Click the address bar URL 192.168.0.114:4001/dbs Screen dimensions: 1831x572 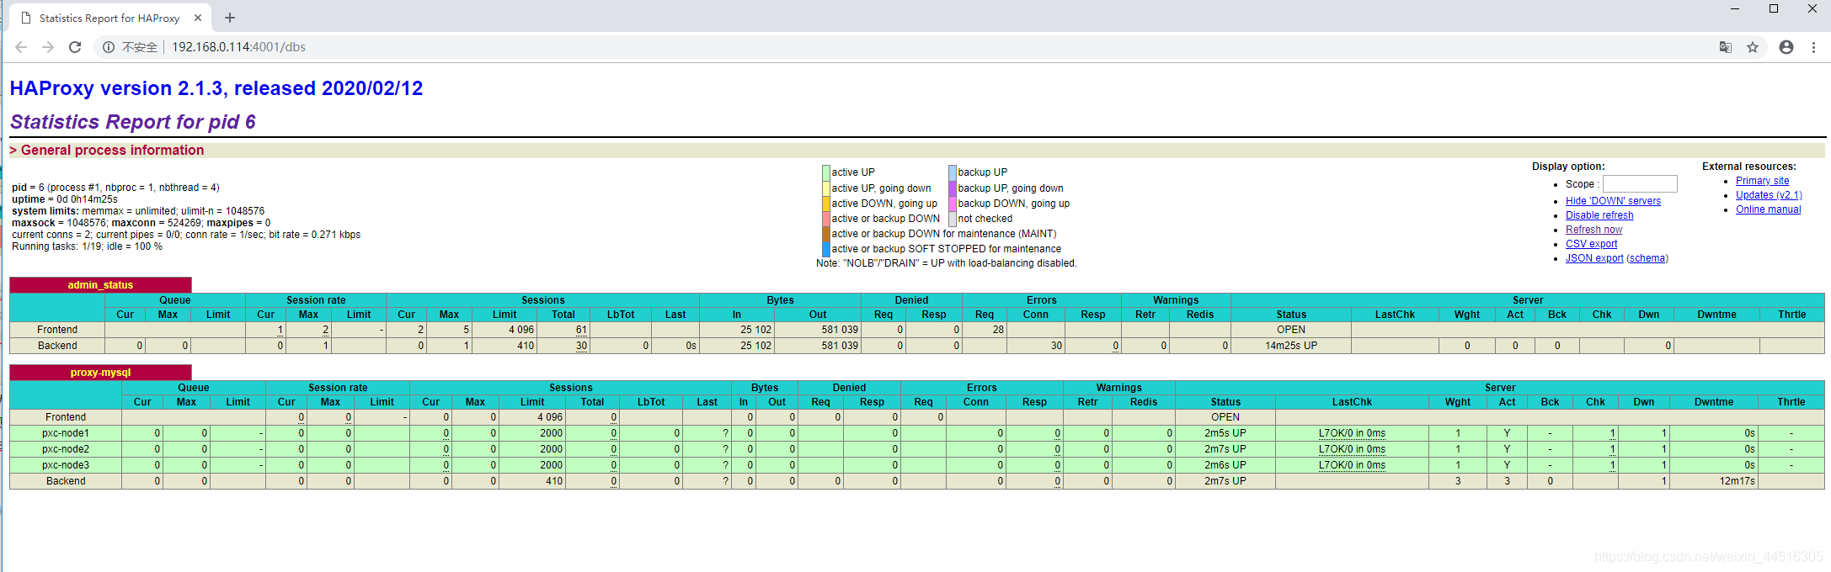(239, 47)
